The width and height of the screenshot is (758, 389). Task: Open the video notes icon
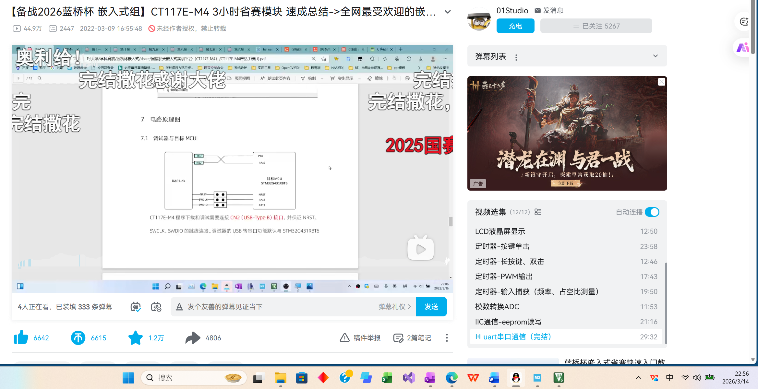(x=398, y=338)
